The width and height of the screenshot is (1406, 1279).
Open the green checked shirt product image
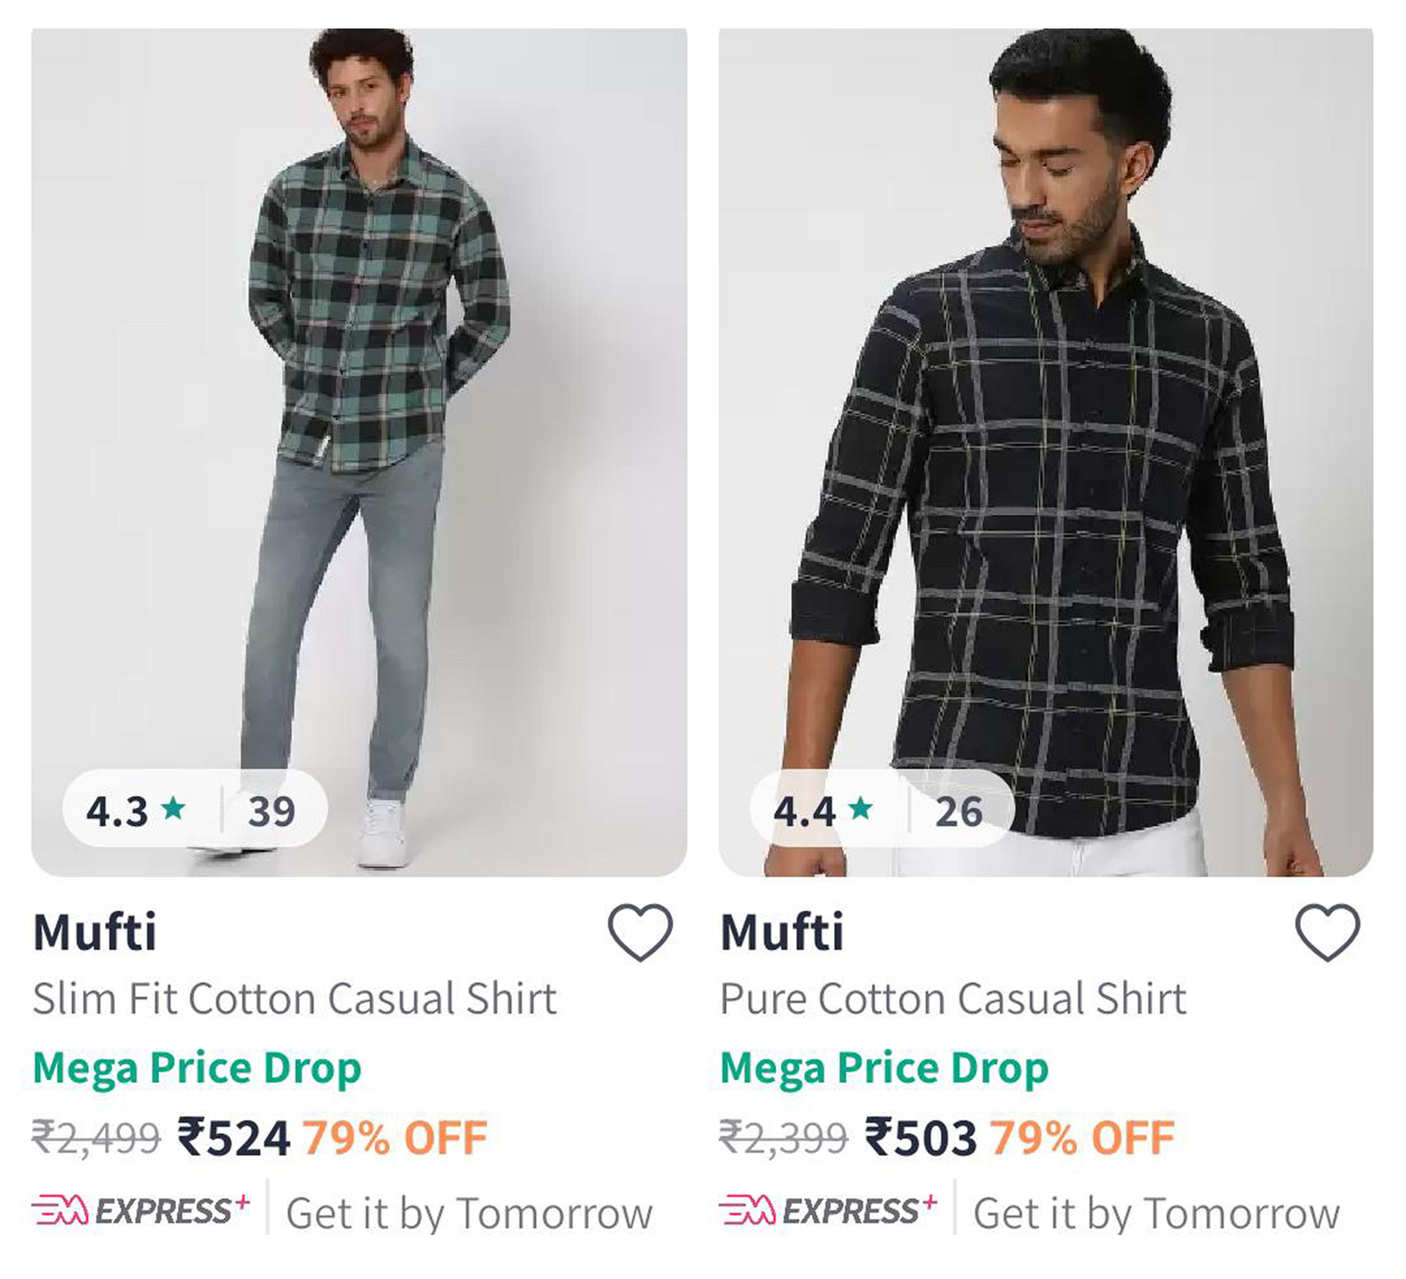point(359,452)
